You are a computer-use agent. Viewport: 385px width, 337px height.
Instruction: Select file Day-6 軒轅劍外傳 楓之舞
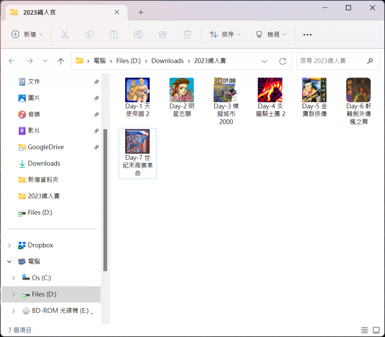[x=358, y=101]
